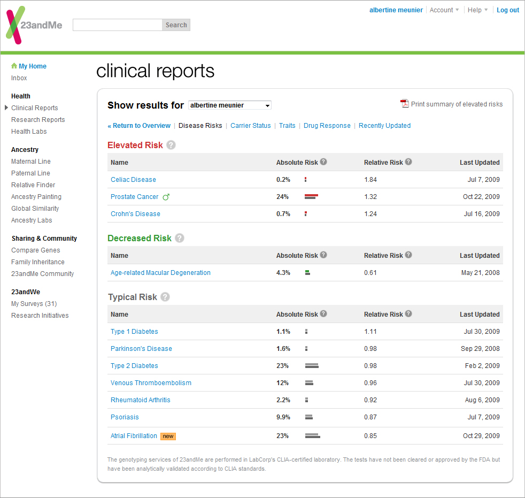Open Research Initiatives in the sidebar
Image resolution: width=525 pixels, height=498 pixels.
(x=40, y=316)
